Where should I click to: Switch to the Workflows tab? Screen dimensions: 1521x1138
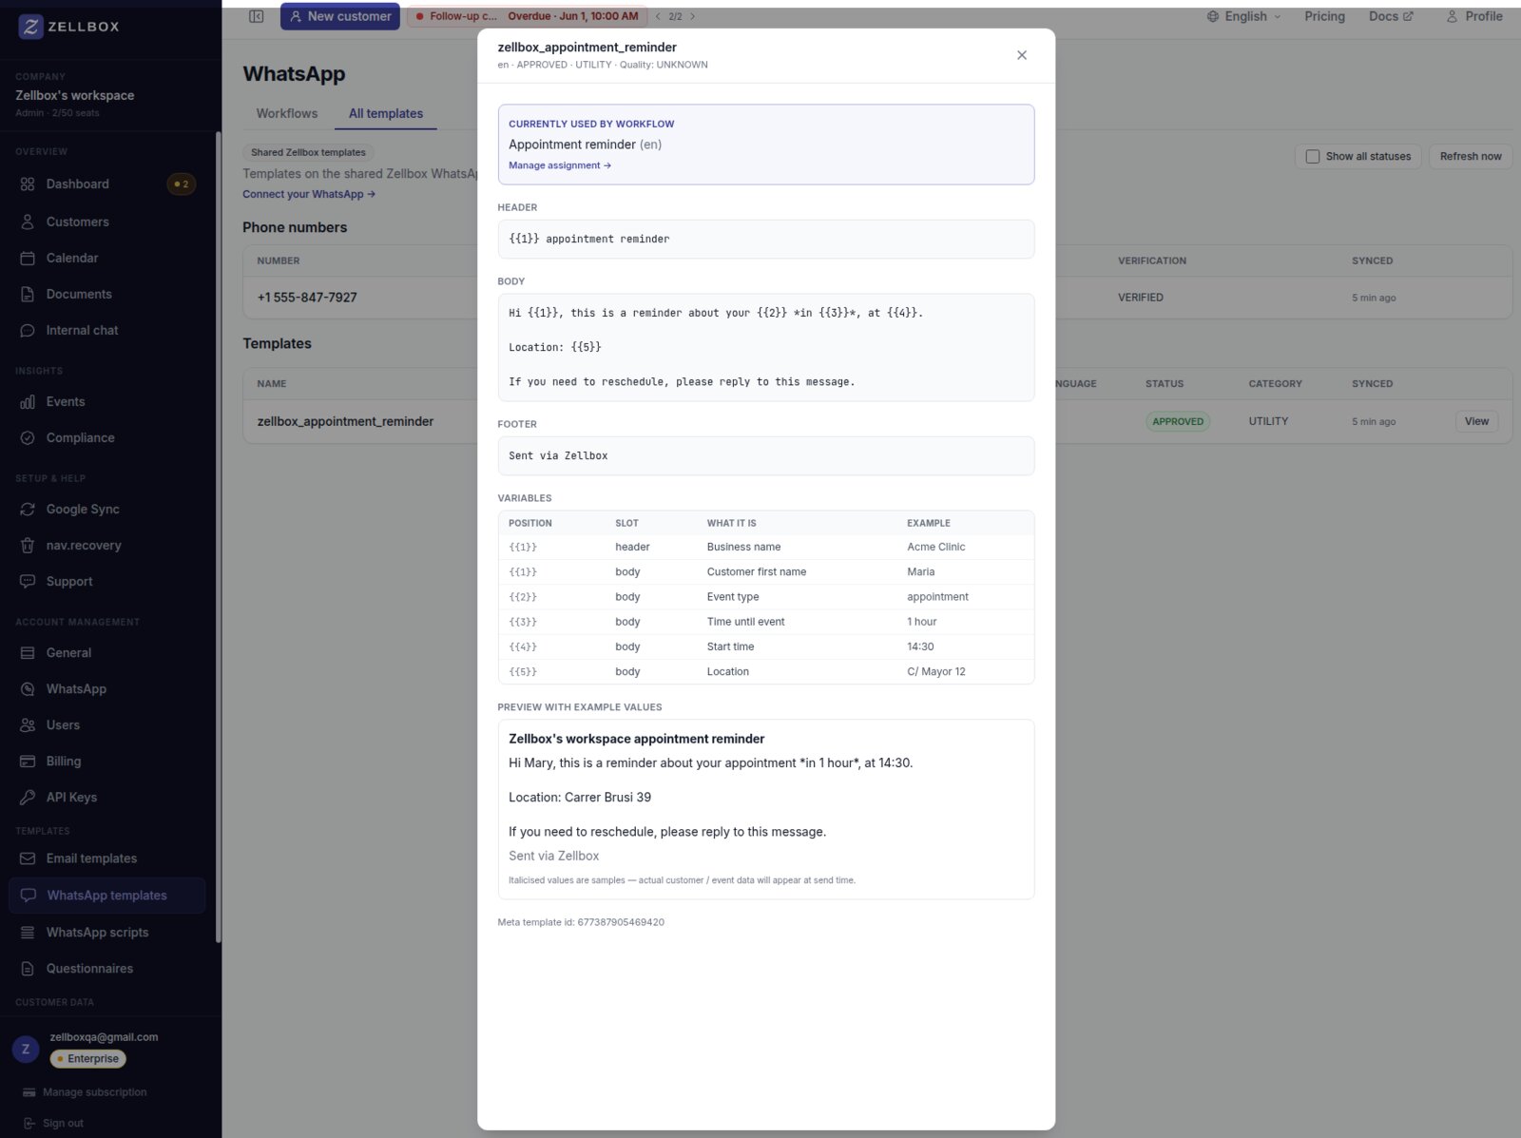[287, 113]
